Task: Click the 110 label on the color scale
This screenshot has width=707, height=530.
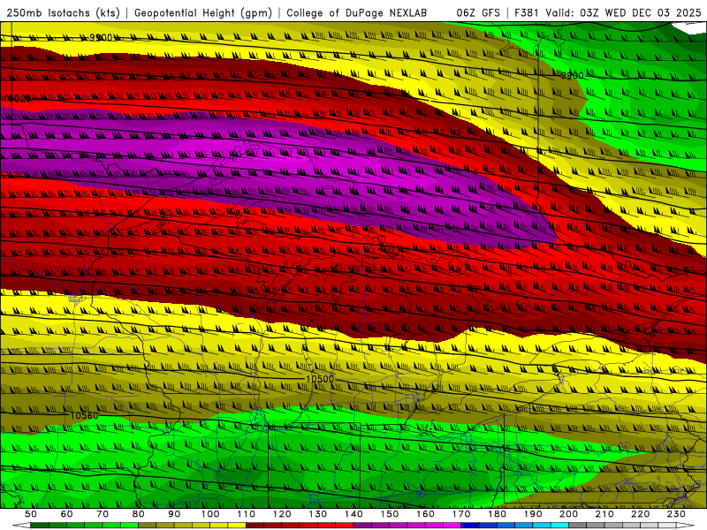Action: click(x=247, y=514)
